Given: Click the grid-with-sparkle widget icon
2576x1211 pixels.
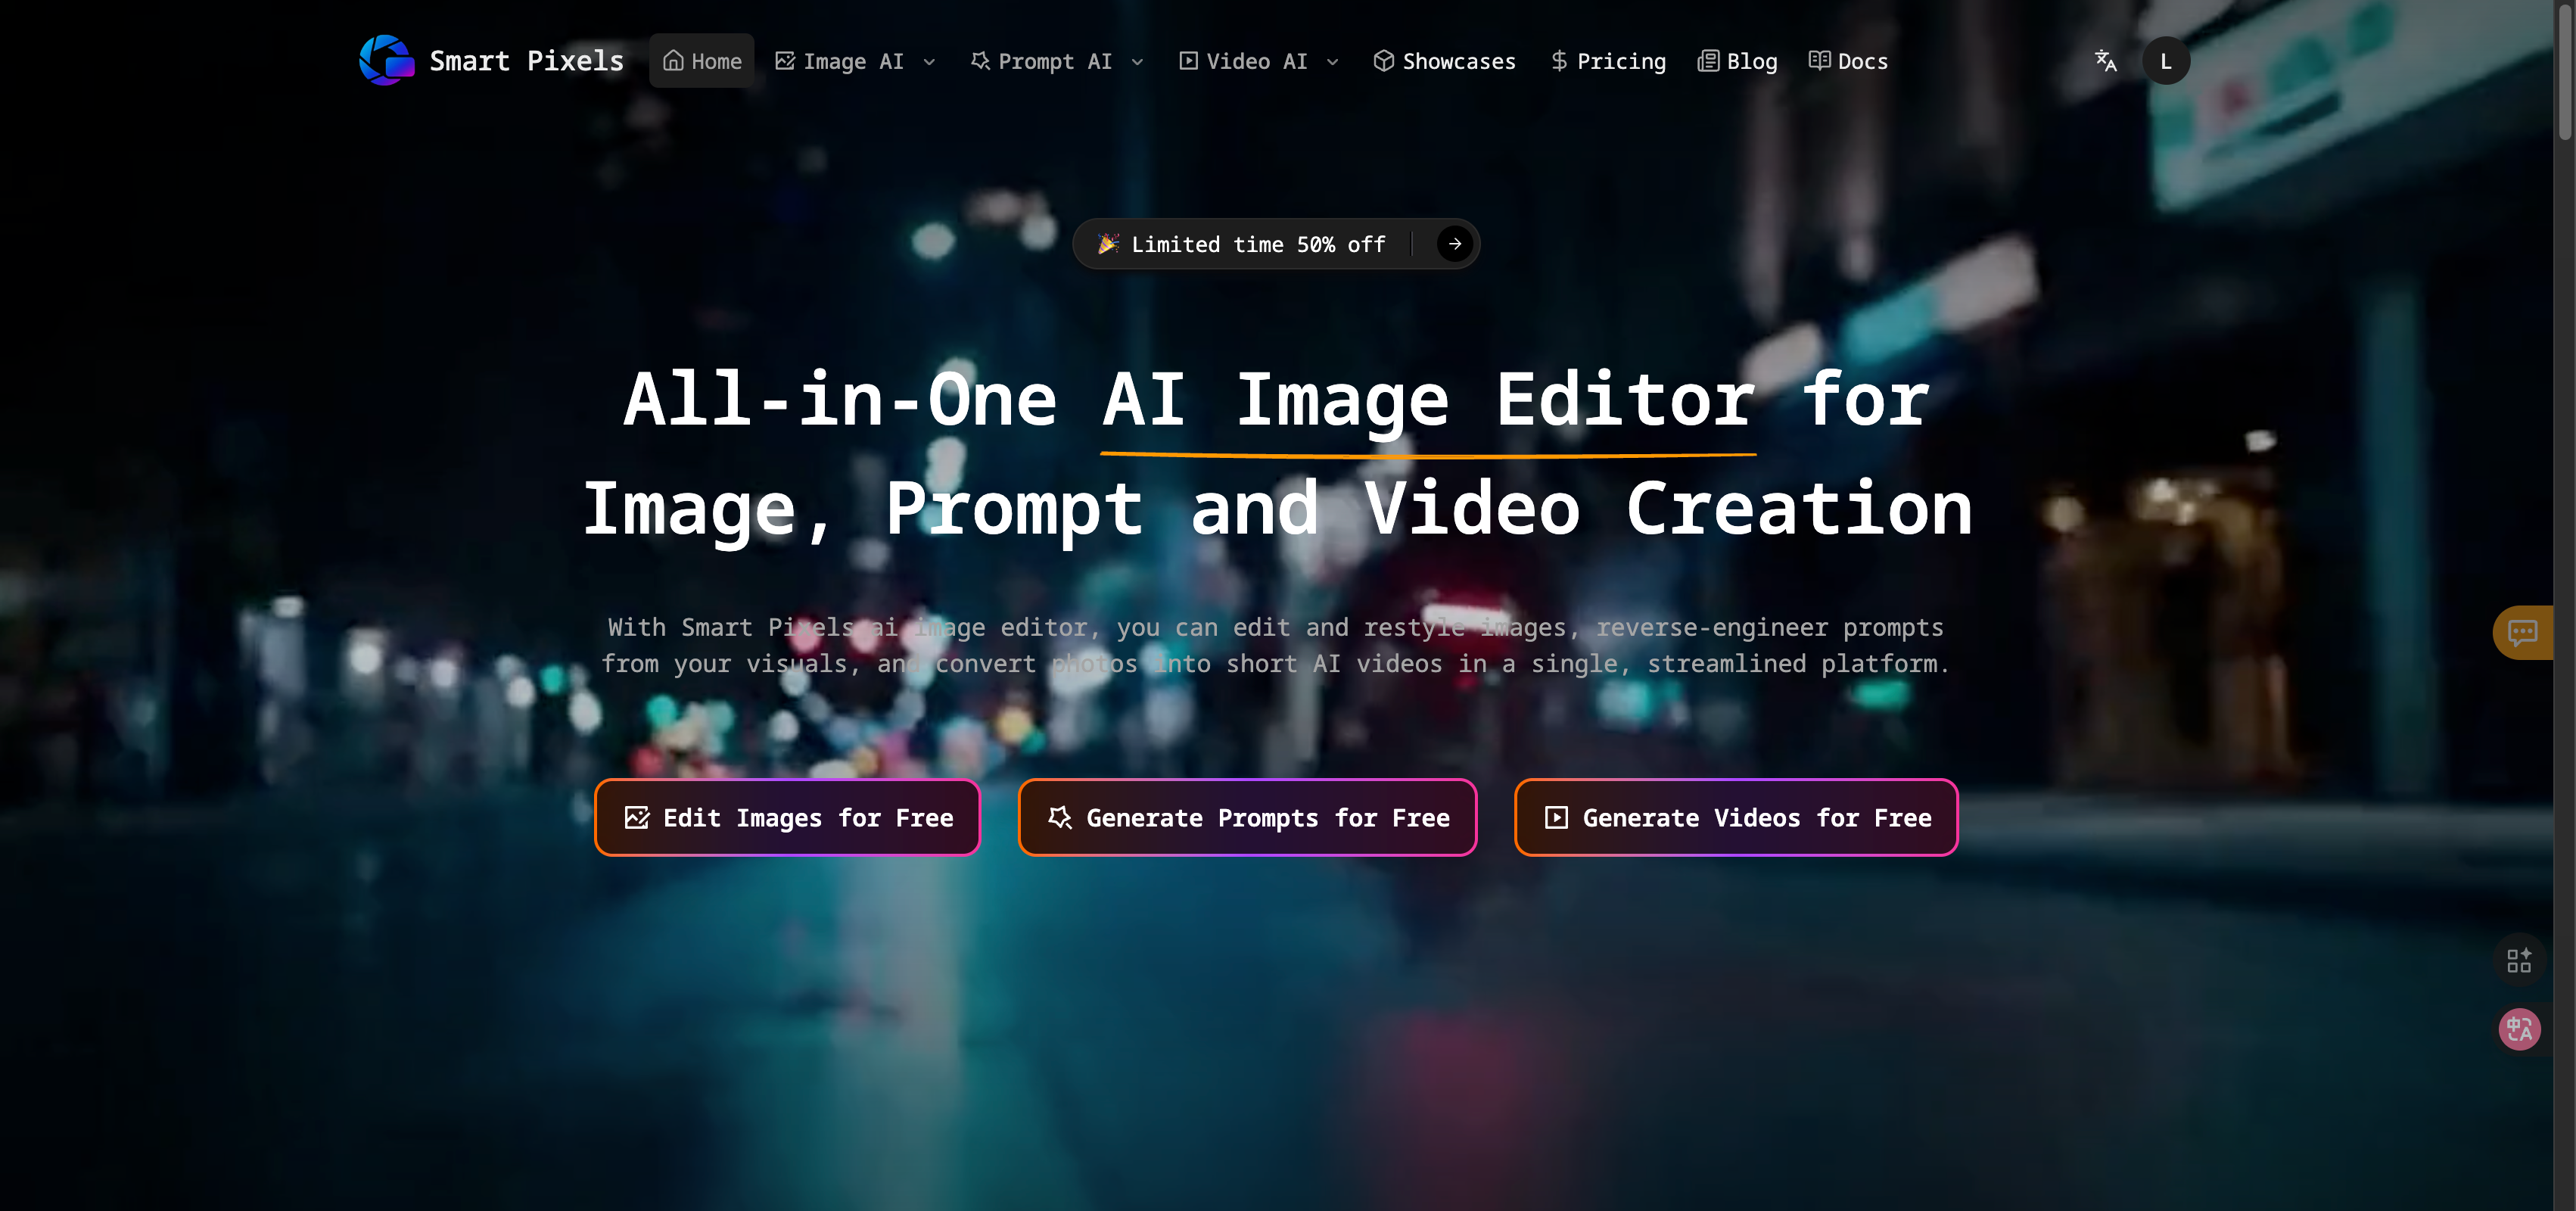Looking at the screenshot, I should click(x=2520, y=960).
